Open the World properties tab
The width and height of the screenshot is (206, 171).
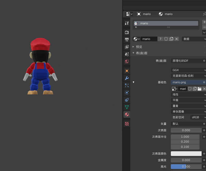click(127, 61)
